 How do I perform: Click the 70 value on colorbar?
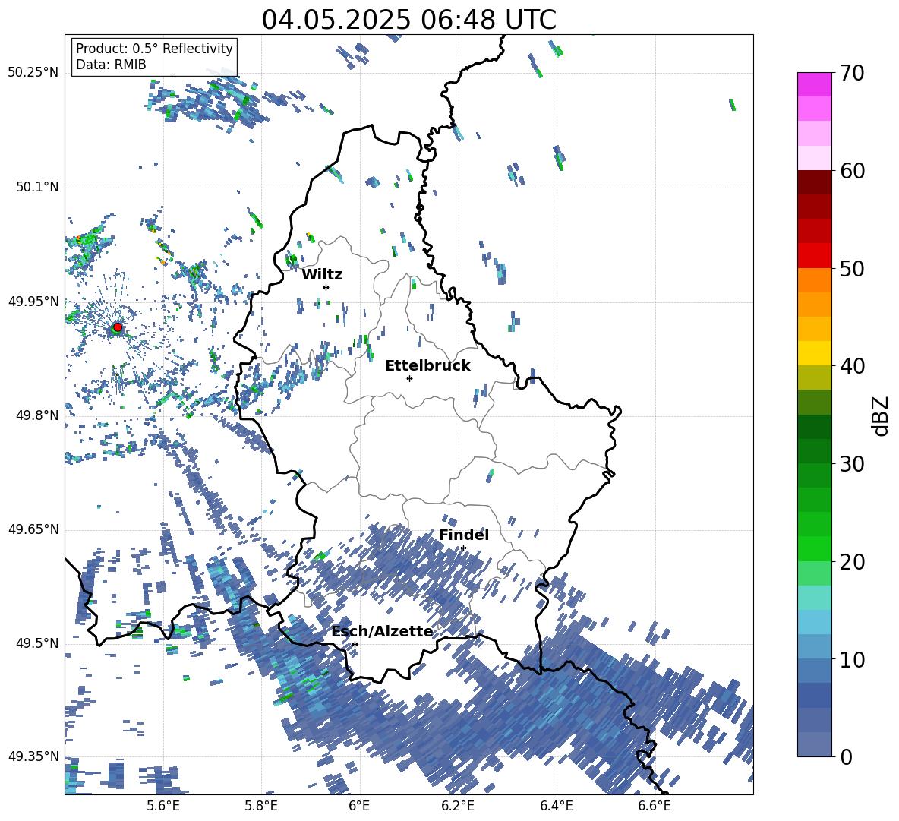pyautogui.click(x=852, y=73)
